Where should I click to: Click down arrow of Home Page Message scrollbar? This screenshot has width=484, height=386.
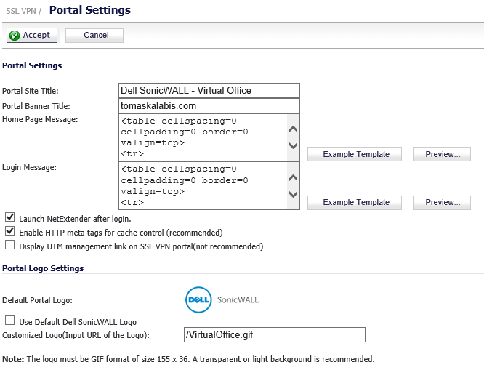click(x=293, y=145)
